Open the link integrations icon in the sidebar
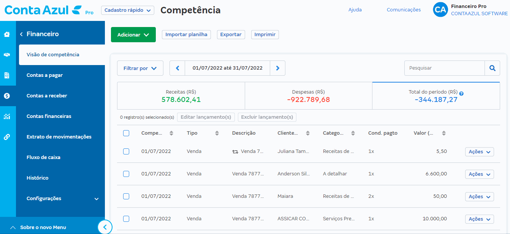The width and height of the screenshot is (510, 234). click(7, 137)
